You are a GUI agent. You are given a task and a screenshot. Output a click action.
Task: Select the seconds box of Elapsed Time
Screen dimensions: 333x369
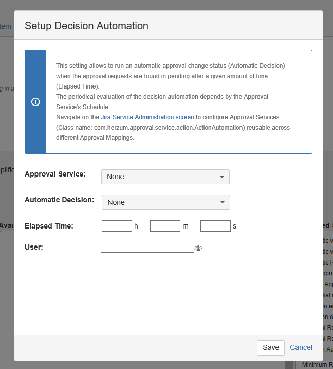point(215,226)
